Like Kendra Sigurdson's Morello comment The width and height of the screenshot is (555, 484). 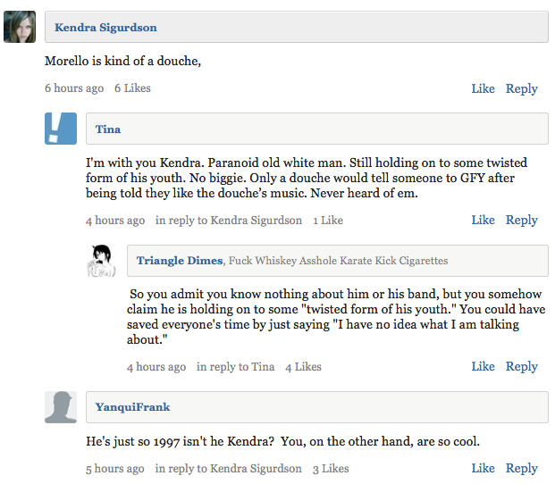coord(483,88)
